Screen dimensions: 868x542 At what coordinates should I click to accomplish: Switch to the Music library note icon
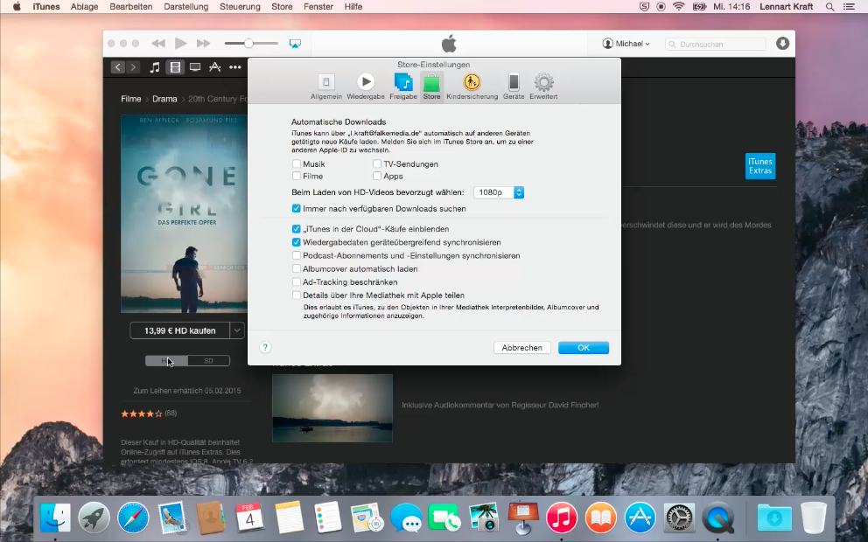point(155,67)
